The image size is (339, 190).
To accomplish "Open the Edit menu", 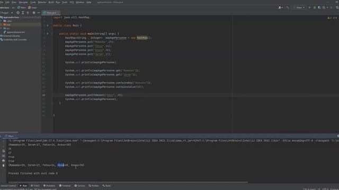I will click(x=7, y=2).
